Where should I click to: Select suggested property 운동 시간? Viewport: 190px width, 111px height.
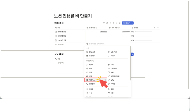pos(112,52)
